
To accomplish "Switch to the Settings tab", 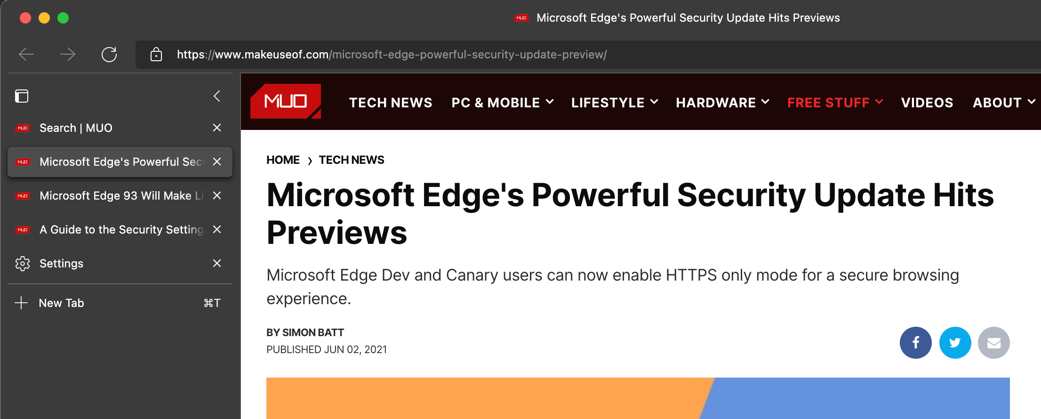I will tap(61, 264).
